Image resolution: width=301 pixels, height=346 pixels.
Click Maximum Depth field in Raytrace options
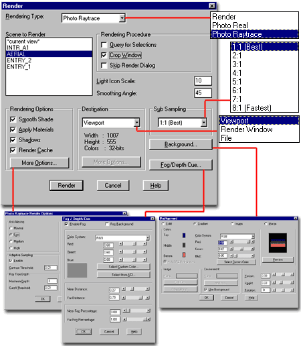(52, 281)
